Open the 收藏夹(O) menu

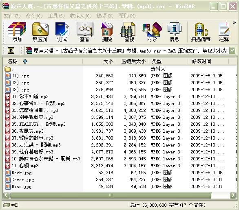pos(81,15)
